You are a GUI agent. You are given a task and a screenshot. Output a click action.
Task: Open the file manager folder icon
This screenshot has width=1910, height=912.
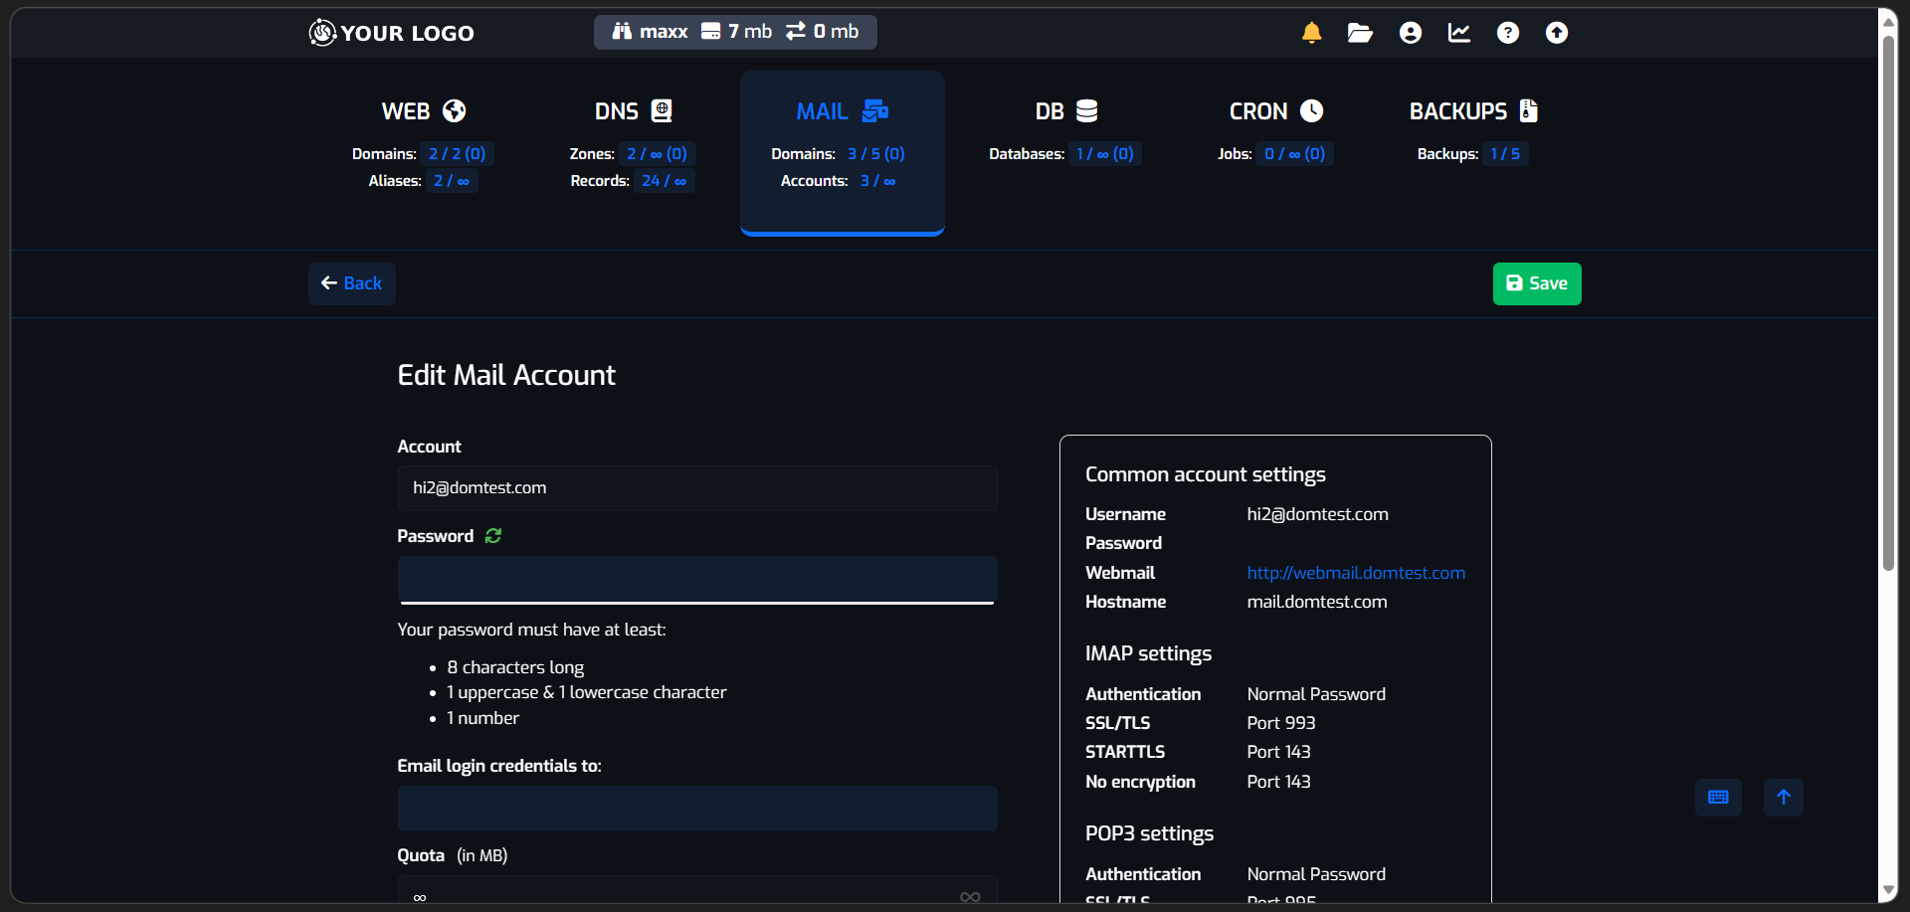[x=1359, y=32]
